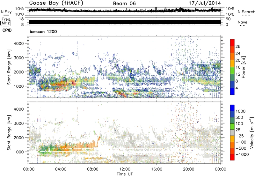
Task: Click the '12:00' time axis label
Action: (125, 169)
